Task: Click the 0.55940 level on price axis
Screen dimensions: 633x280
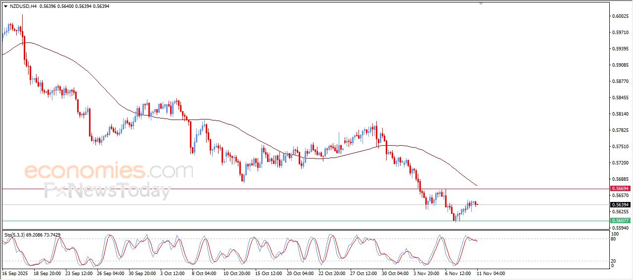Action: pyautogui.click(x=620, y=228)
